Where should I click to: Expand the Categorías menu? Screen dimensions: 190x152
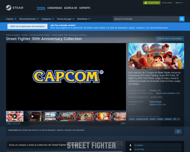click(48, 19)
